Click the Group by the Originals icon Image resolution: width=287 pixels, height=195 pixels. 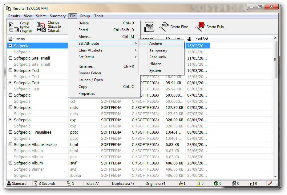[x=14, y=27]
